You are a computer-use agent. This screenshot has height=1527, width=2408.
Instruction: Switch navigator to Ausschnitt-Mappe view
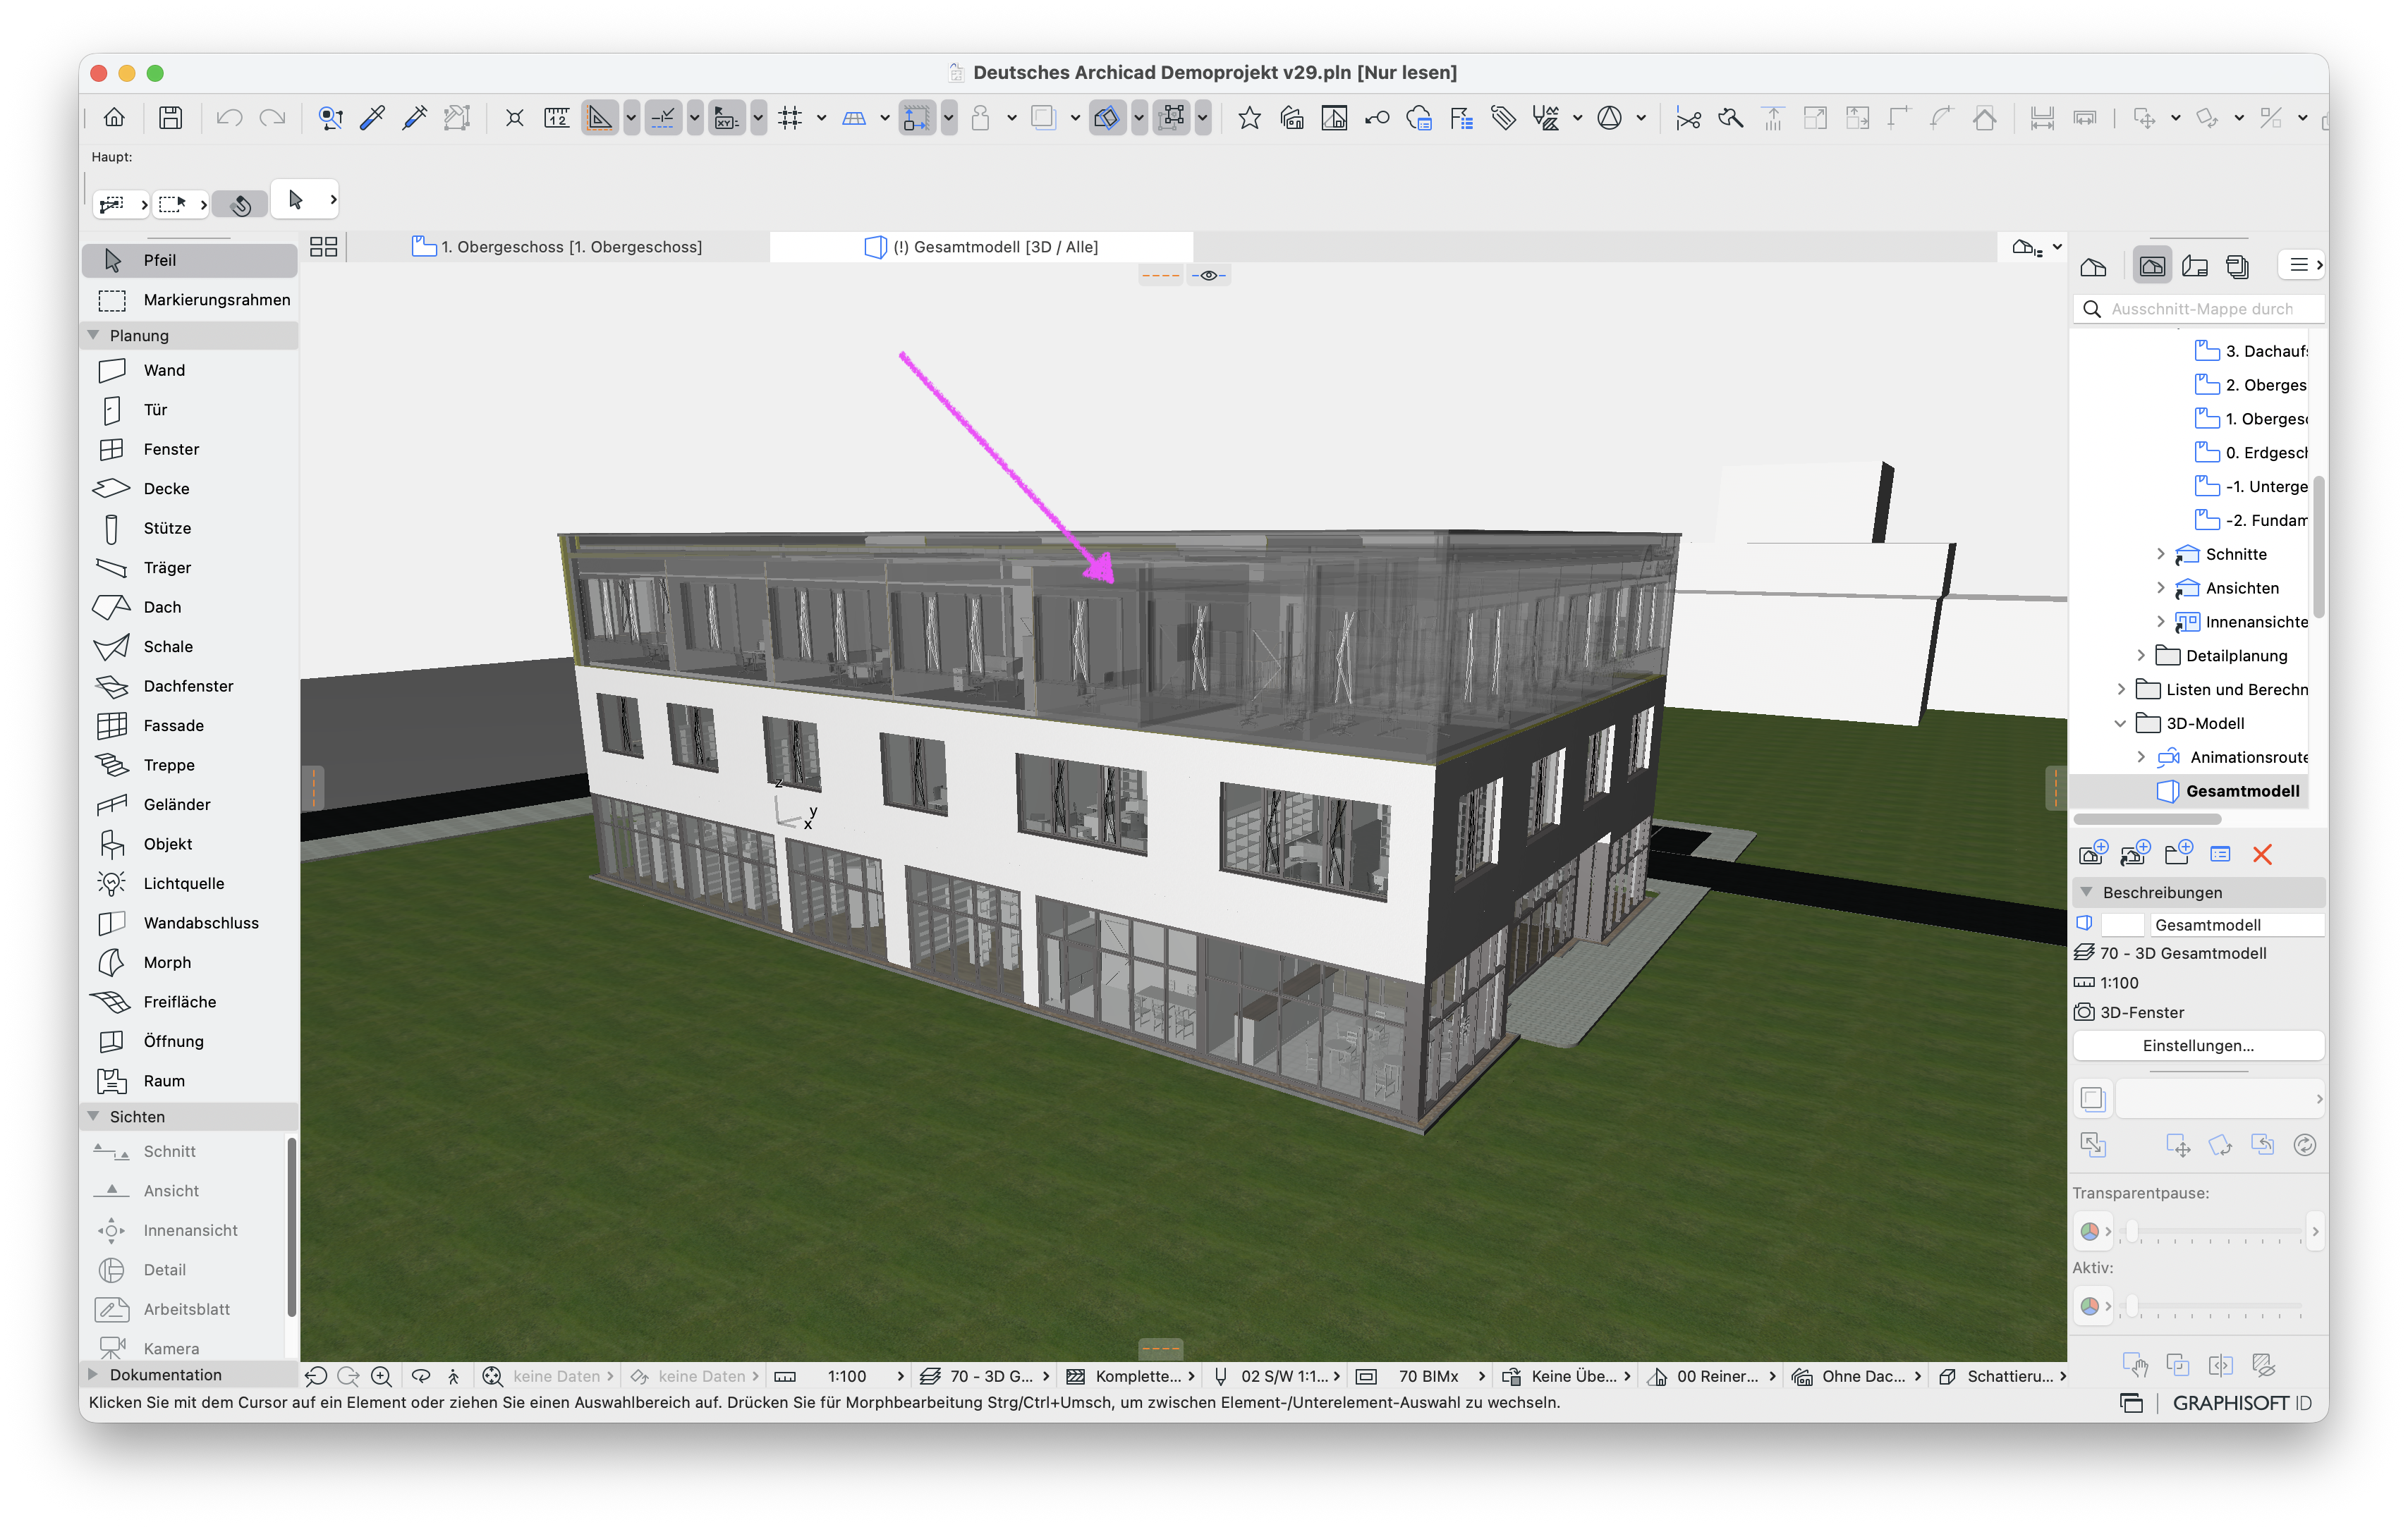[x=2152, y=266]
